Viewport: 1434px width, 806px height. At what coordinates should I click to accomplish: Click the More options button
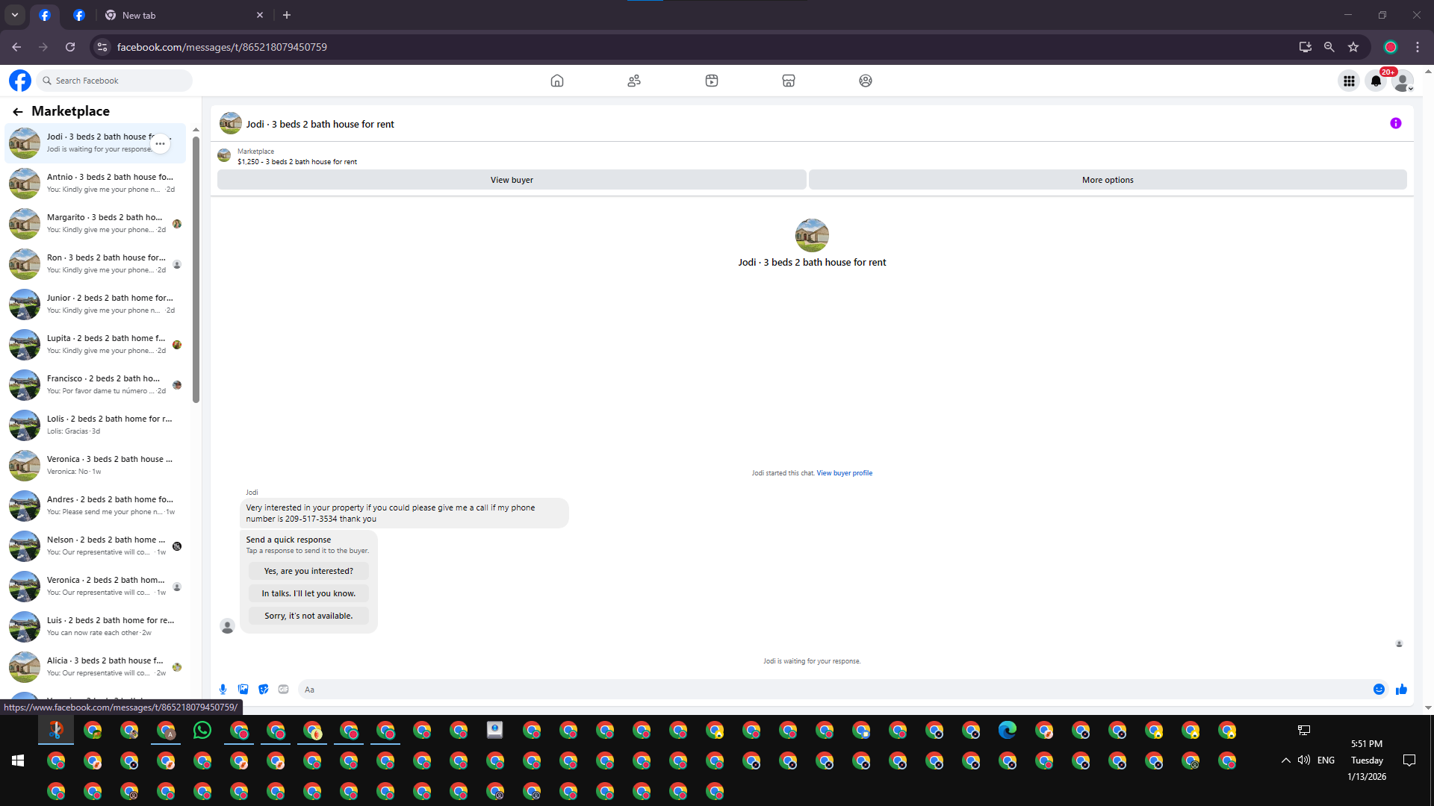(x=1107, y=180)
